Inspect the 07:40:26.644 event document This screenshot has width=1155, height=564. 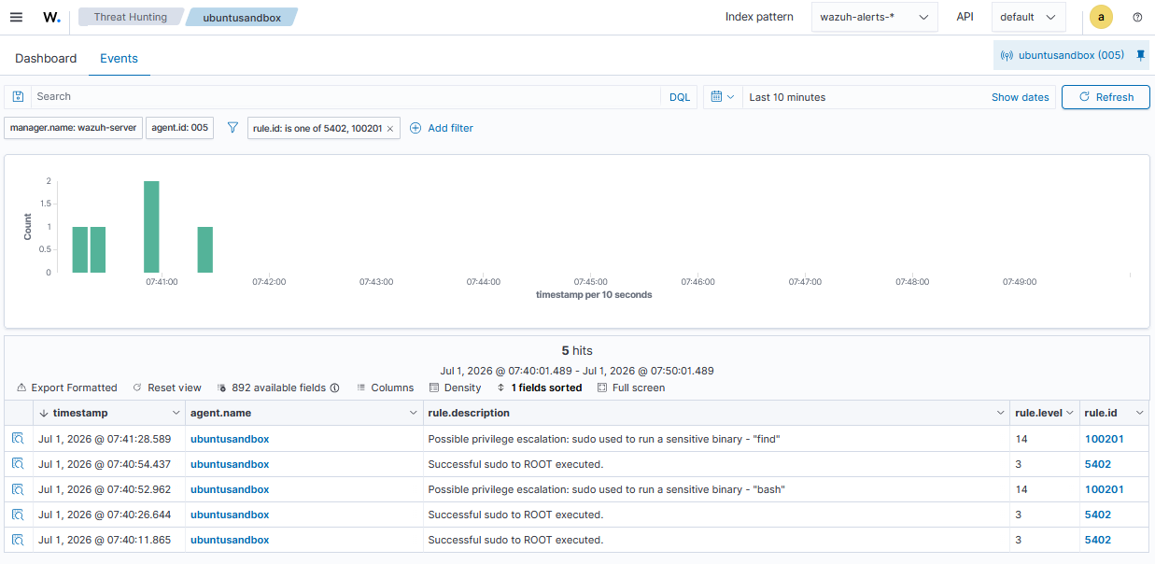click(18, 515)
